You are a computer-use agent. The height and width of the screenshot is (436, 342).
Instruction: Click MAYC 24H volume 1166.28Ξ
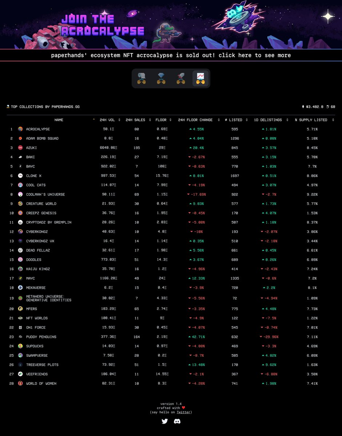(109, 278)
